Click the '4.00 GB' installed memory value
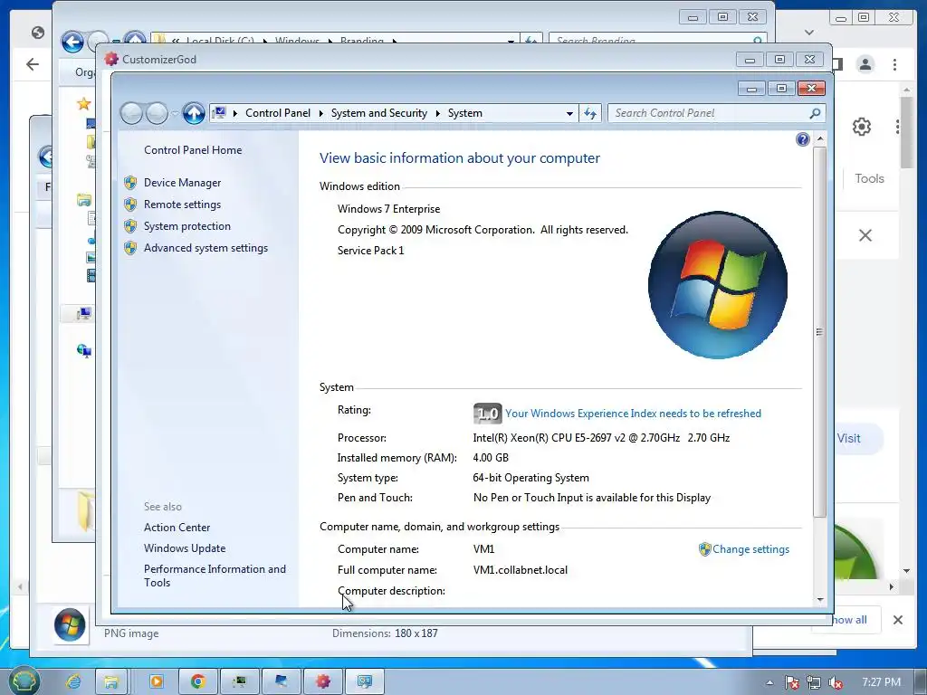 (x=491, y=458)
